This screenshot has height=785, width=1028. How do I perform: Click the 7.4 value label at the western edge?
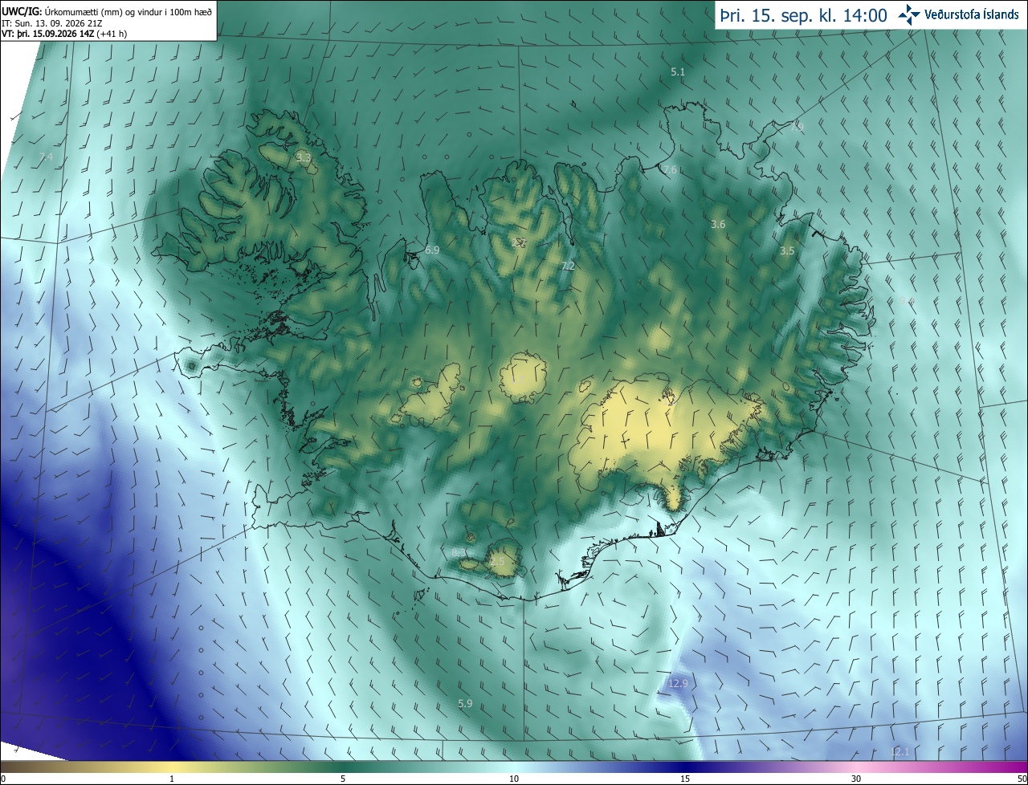[x=46, y=157]
